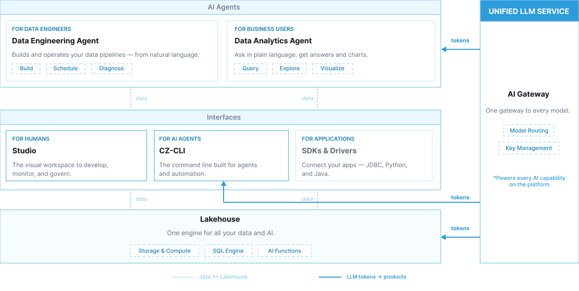Click 'Ask in plain language' description
The image size is (579, 291).
301,55
